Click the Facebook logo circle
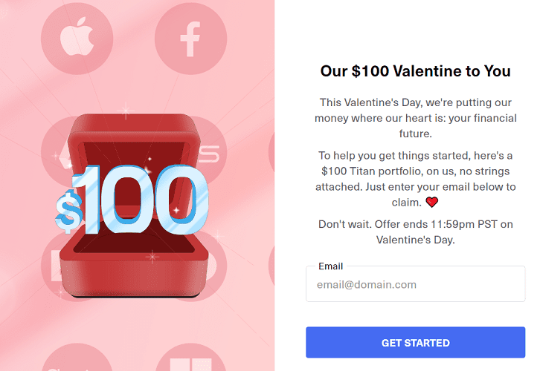The height and width of the screenshot is (371, 540). click(191, 38)
